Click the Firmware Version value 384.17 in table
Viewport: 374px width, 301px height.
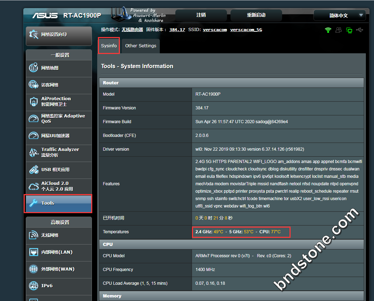pyautogui.click(x=202, y=108)
